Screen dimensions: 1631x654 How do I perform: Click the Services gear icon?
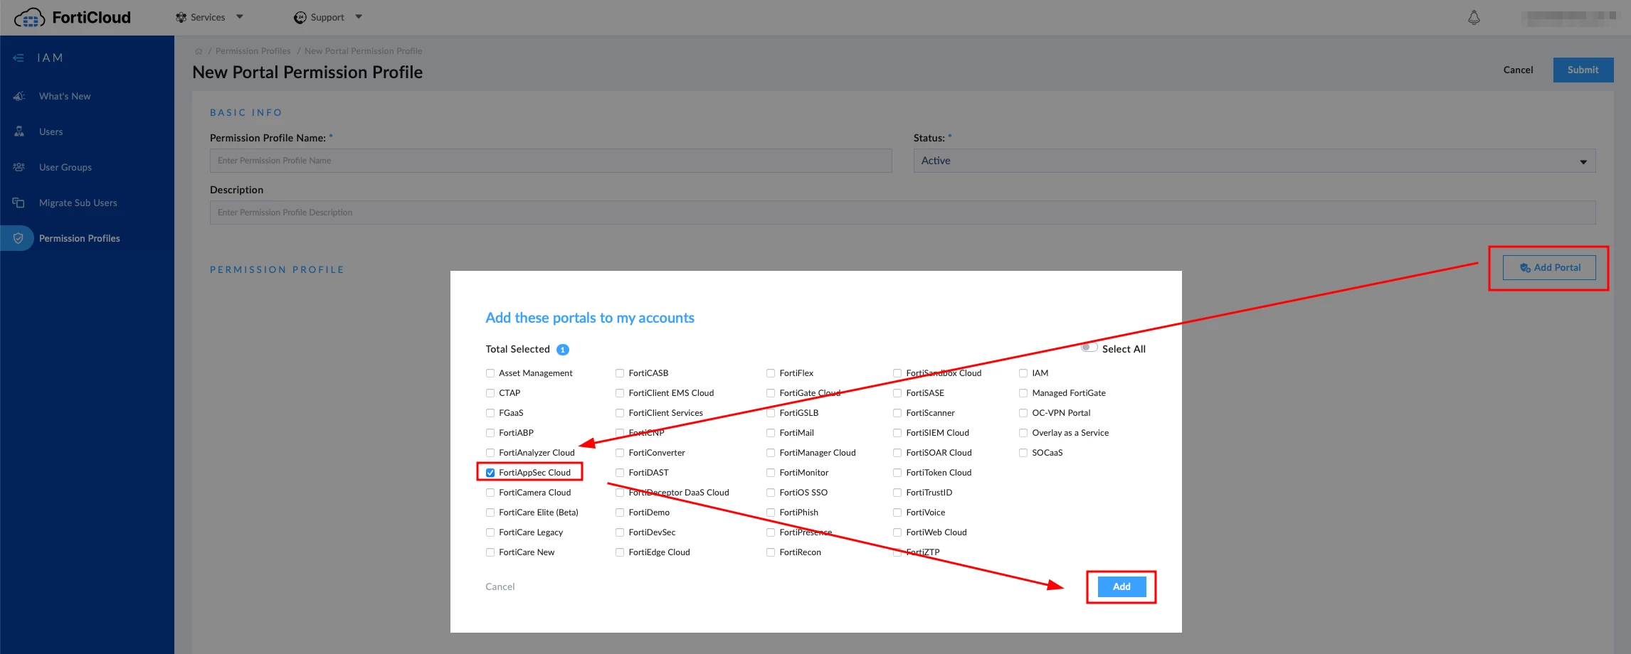(181, 17)
